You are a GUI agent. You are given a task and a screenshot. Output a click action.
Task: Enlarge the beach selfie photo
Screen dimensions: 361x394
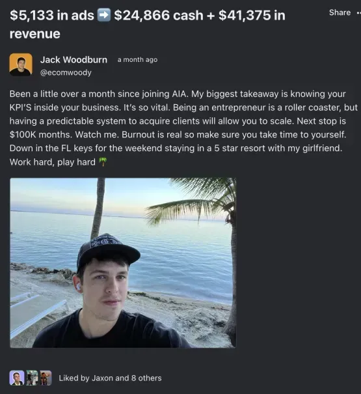(x=123, y=262)
